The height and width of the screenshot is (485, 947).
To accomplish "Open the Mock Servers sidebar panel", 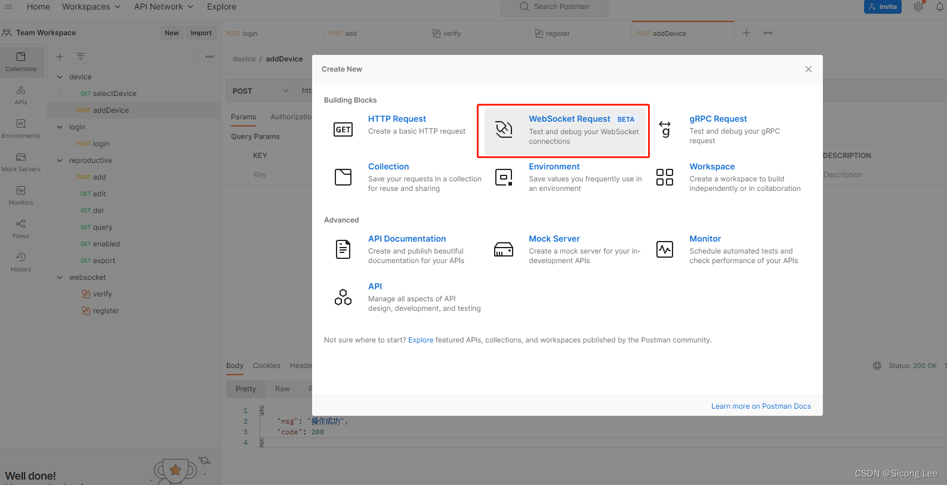I will 21,162.
